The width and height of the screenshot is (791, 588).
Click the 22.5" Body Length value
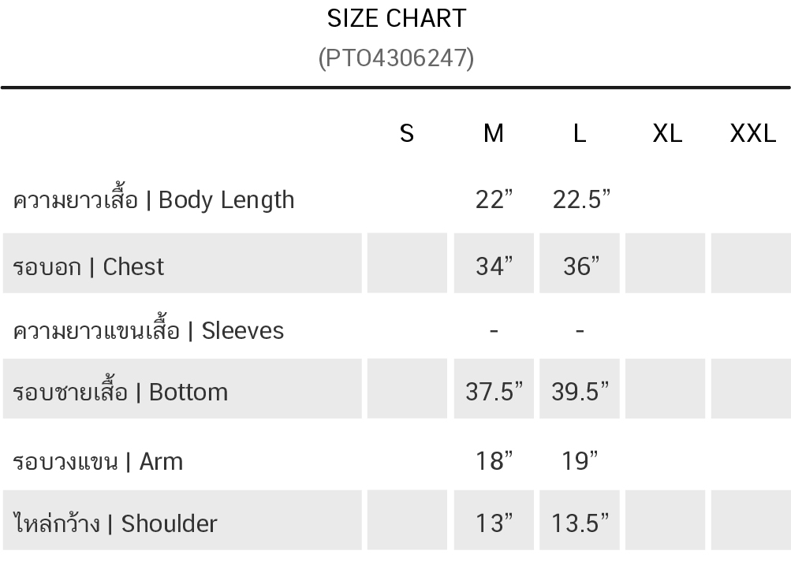click(581, 199)
